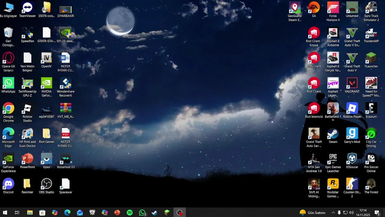Select the Vysor desktop icon

tap(47, 161)
